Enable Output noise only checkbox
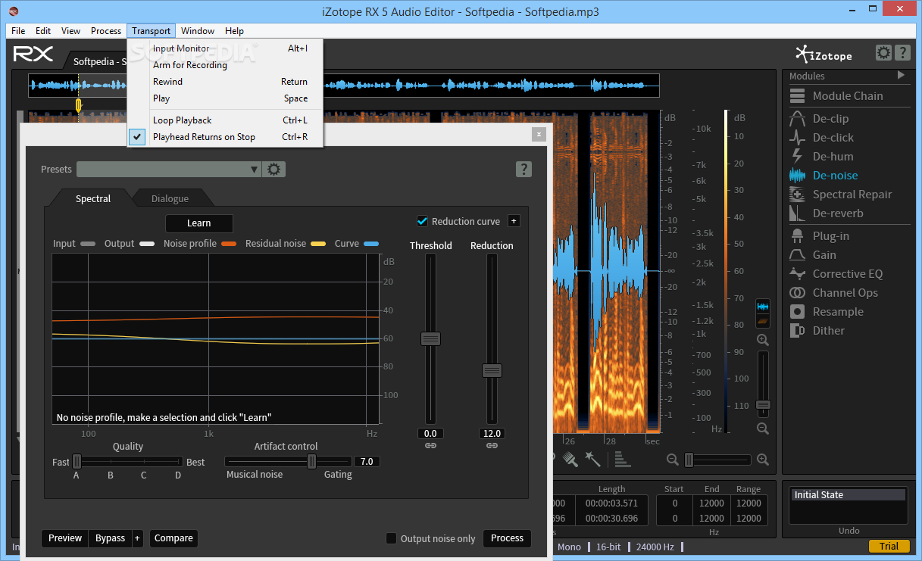 coord(391,538)
